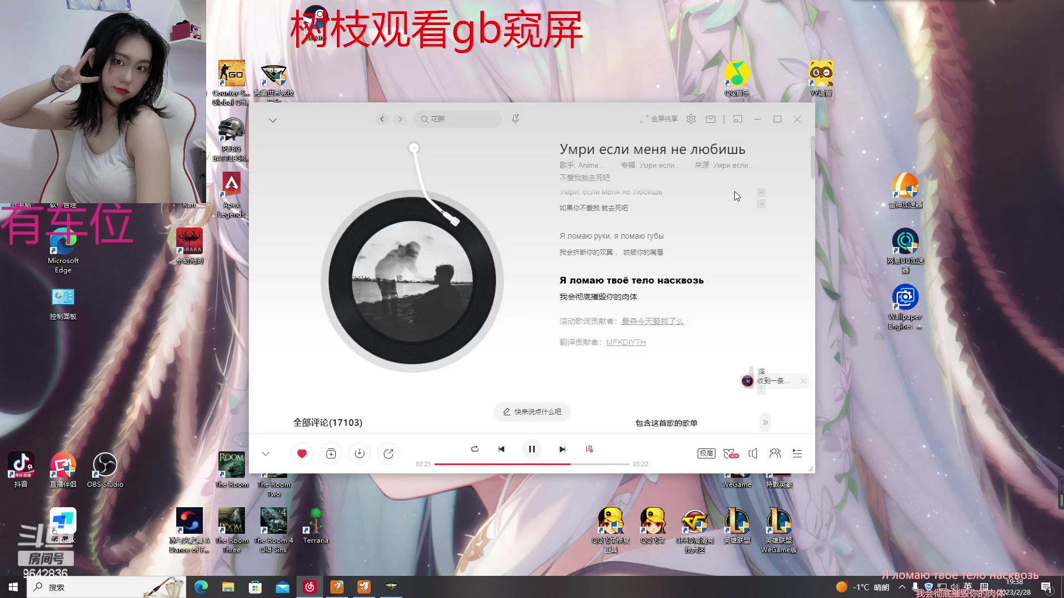Click translator credit link MFKDIYTH
This screenshot has width=1064, height=598.
626,342
